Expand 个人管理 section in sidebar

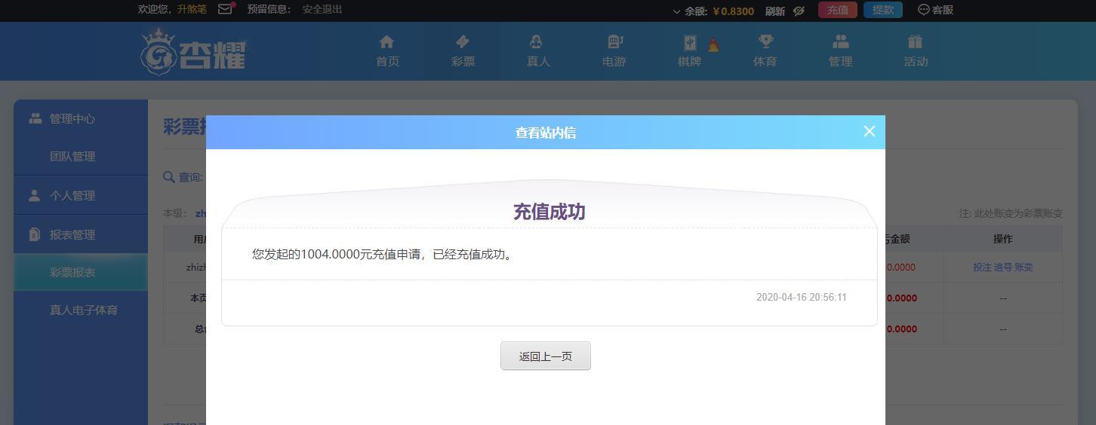click(x=72, y=196)
